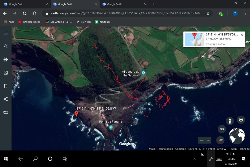
Task: Go to the browser home page
Action: coord(34,13)
